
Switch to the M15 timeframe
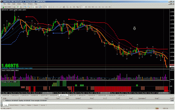point(90,7)
